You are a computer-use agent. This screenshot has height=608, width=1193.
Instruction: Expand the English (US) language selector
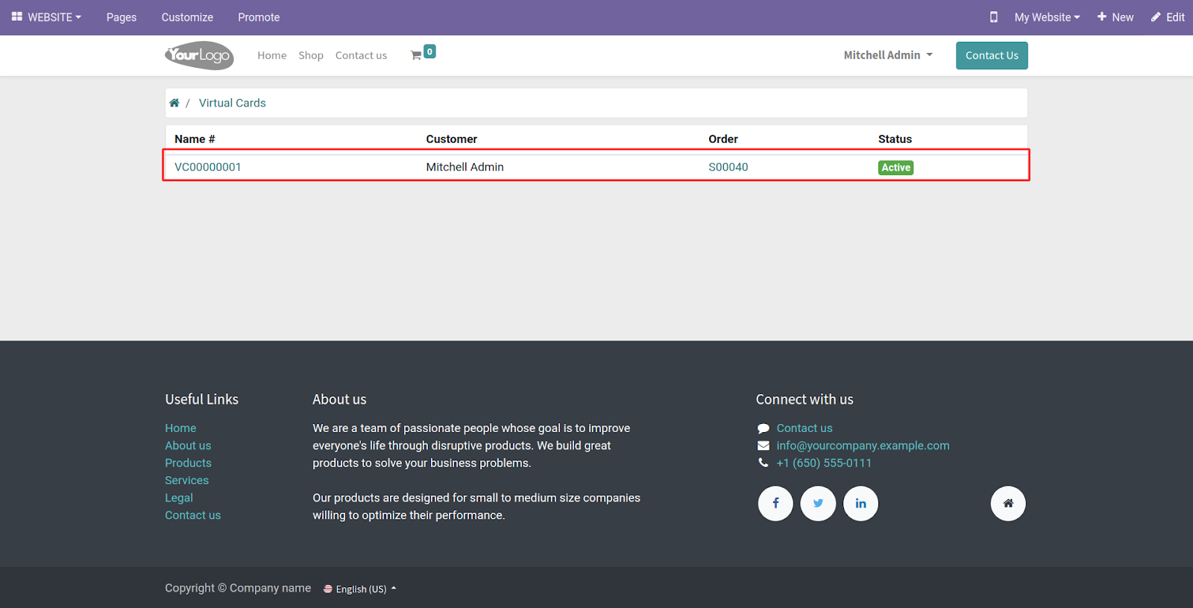tap(360, 589)
